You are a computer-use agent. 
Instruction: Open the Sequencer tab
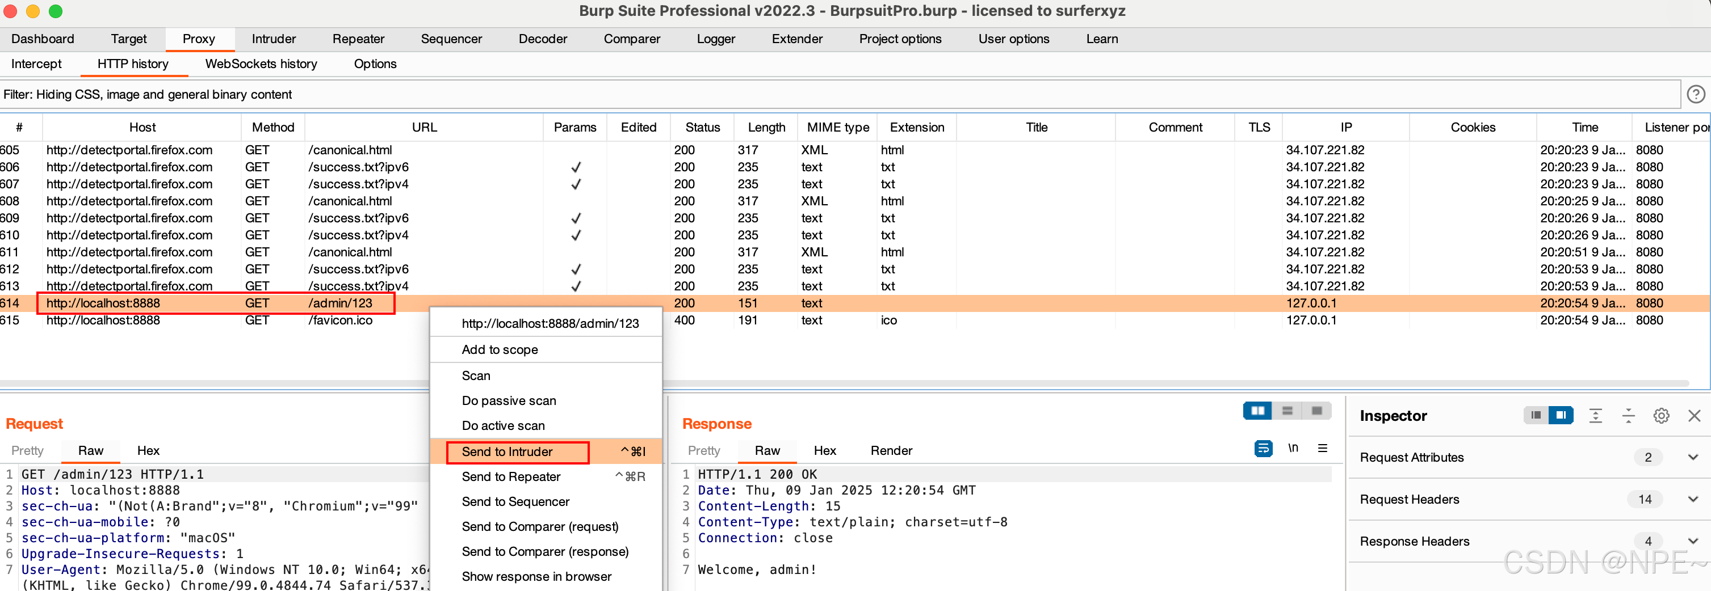451,39
